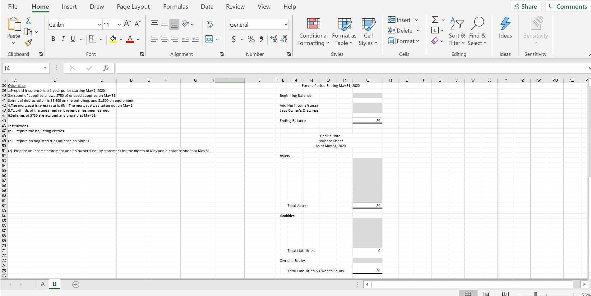Click the Fill down arrow icon
Screen dimensions: 591x296
(x=435, y=30)
